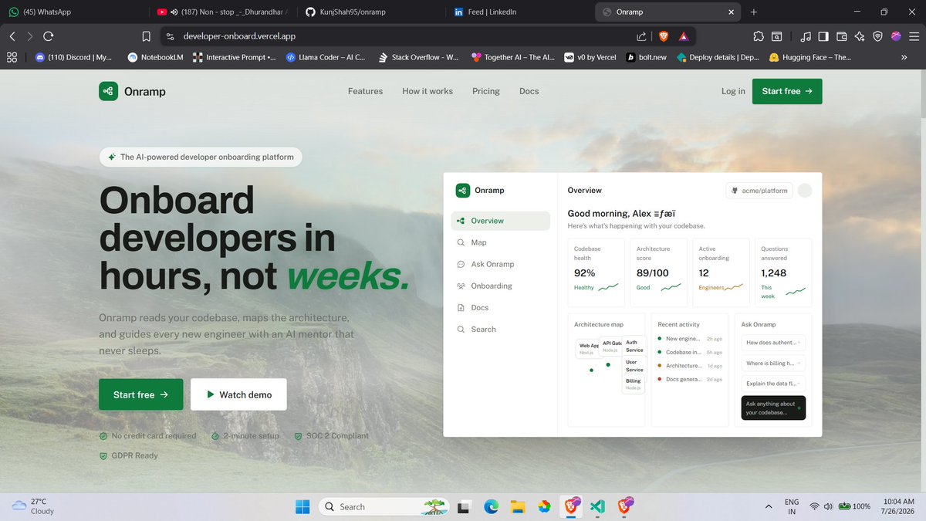
Task: Open the Ask Onramp chat icon in sidebar
Action: pos(461,264)
